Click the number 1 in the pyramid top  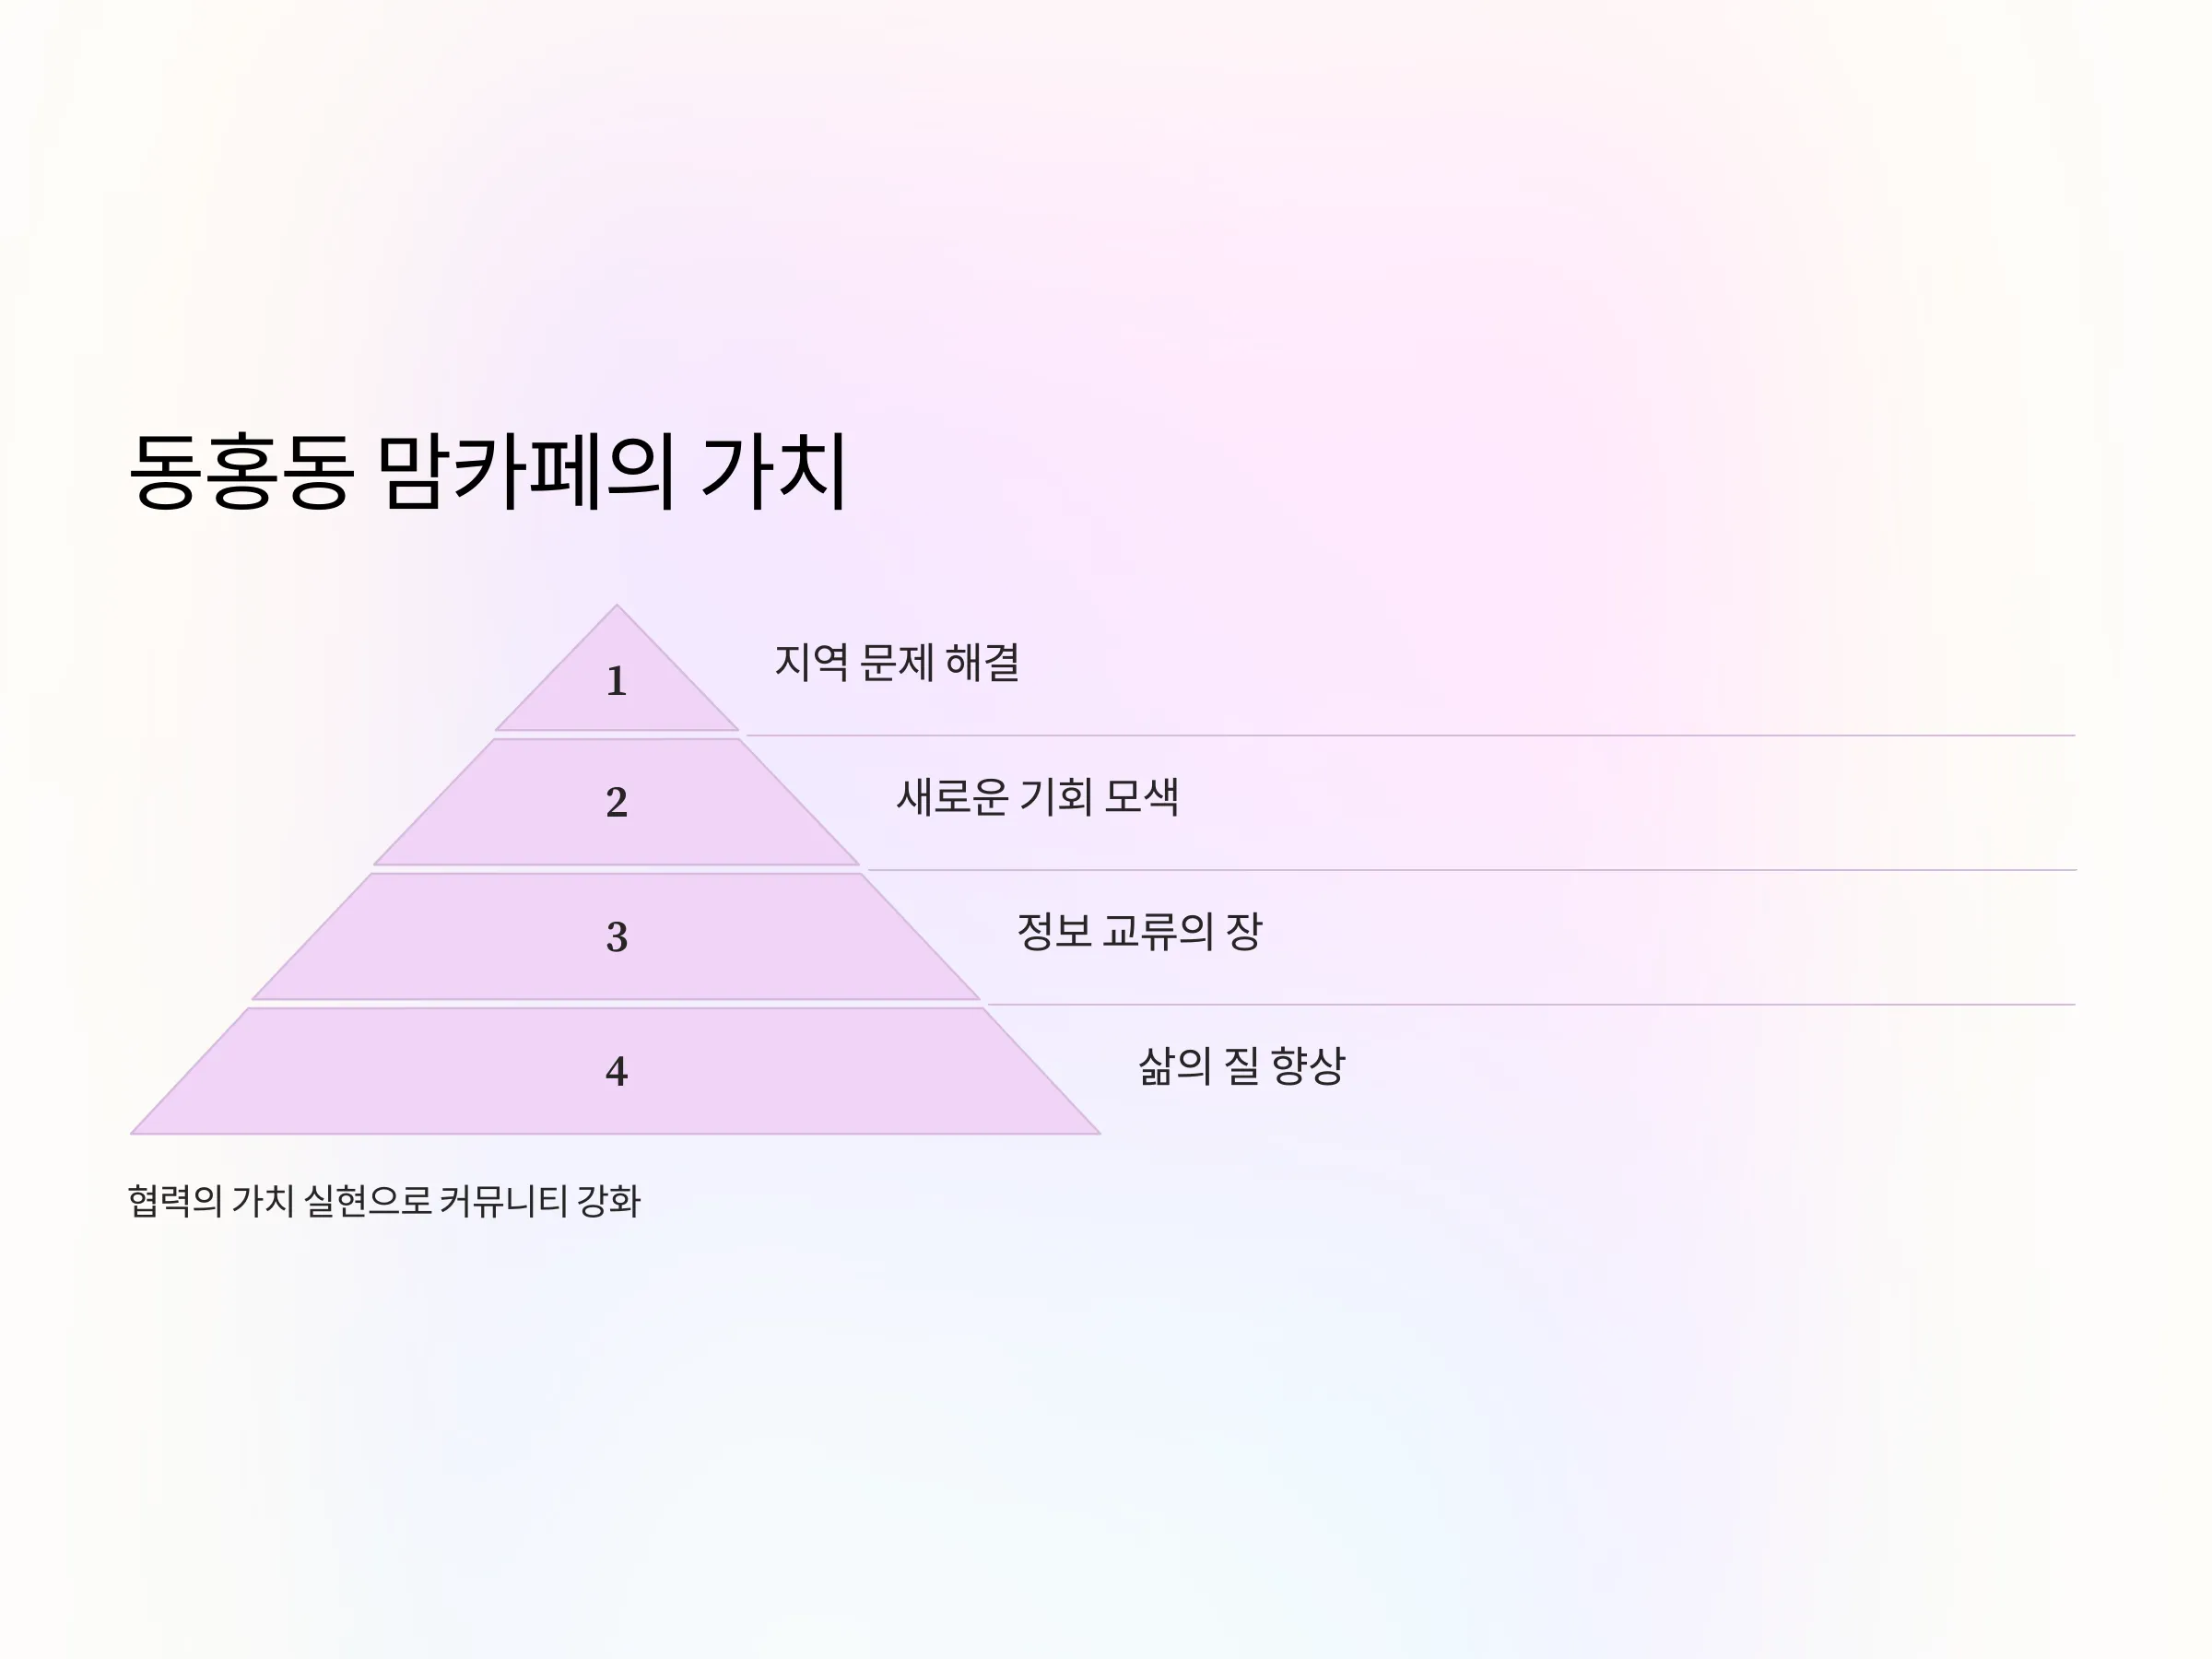click(x=617, y=682)
